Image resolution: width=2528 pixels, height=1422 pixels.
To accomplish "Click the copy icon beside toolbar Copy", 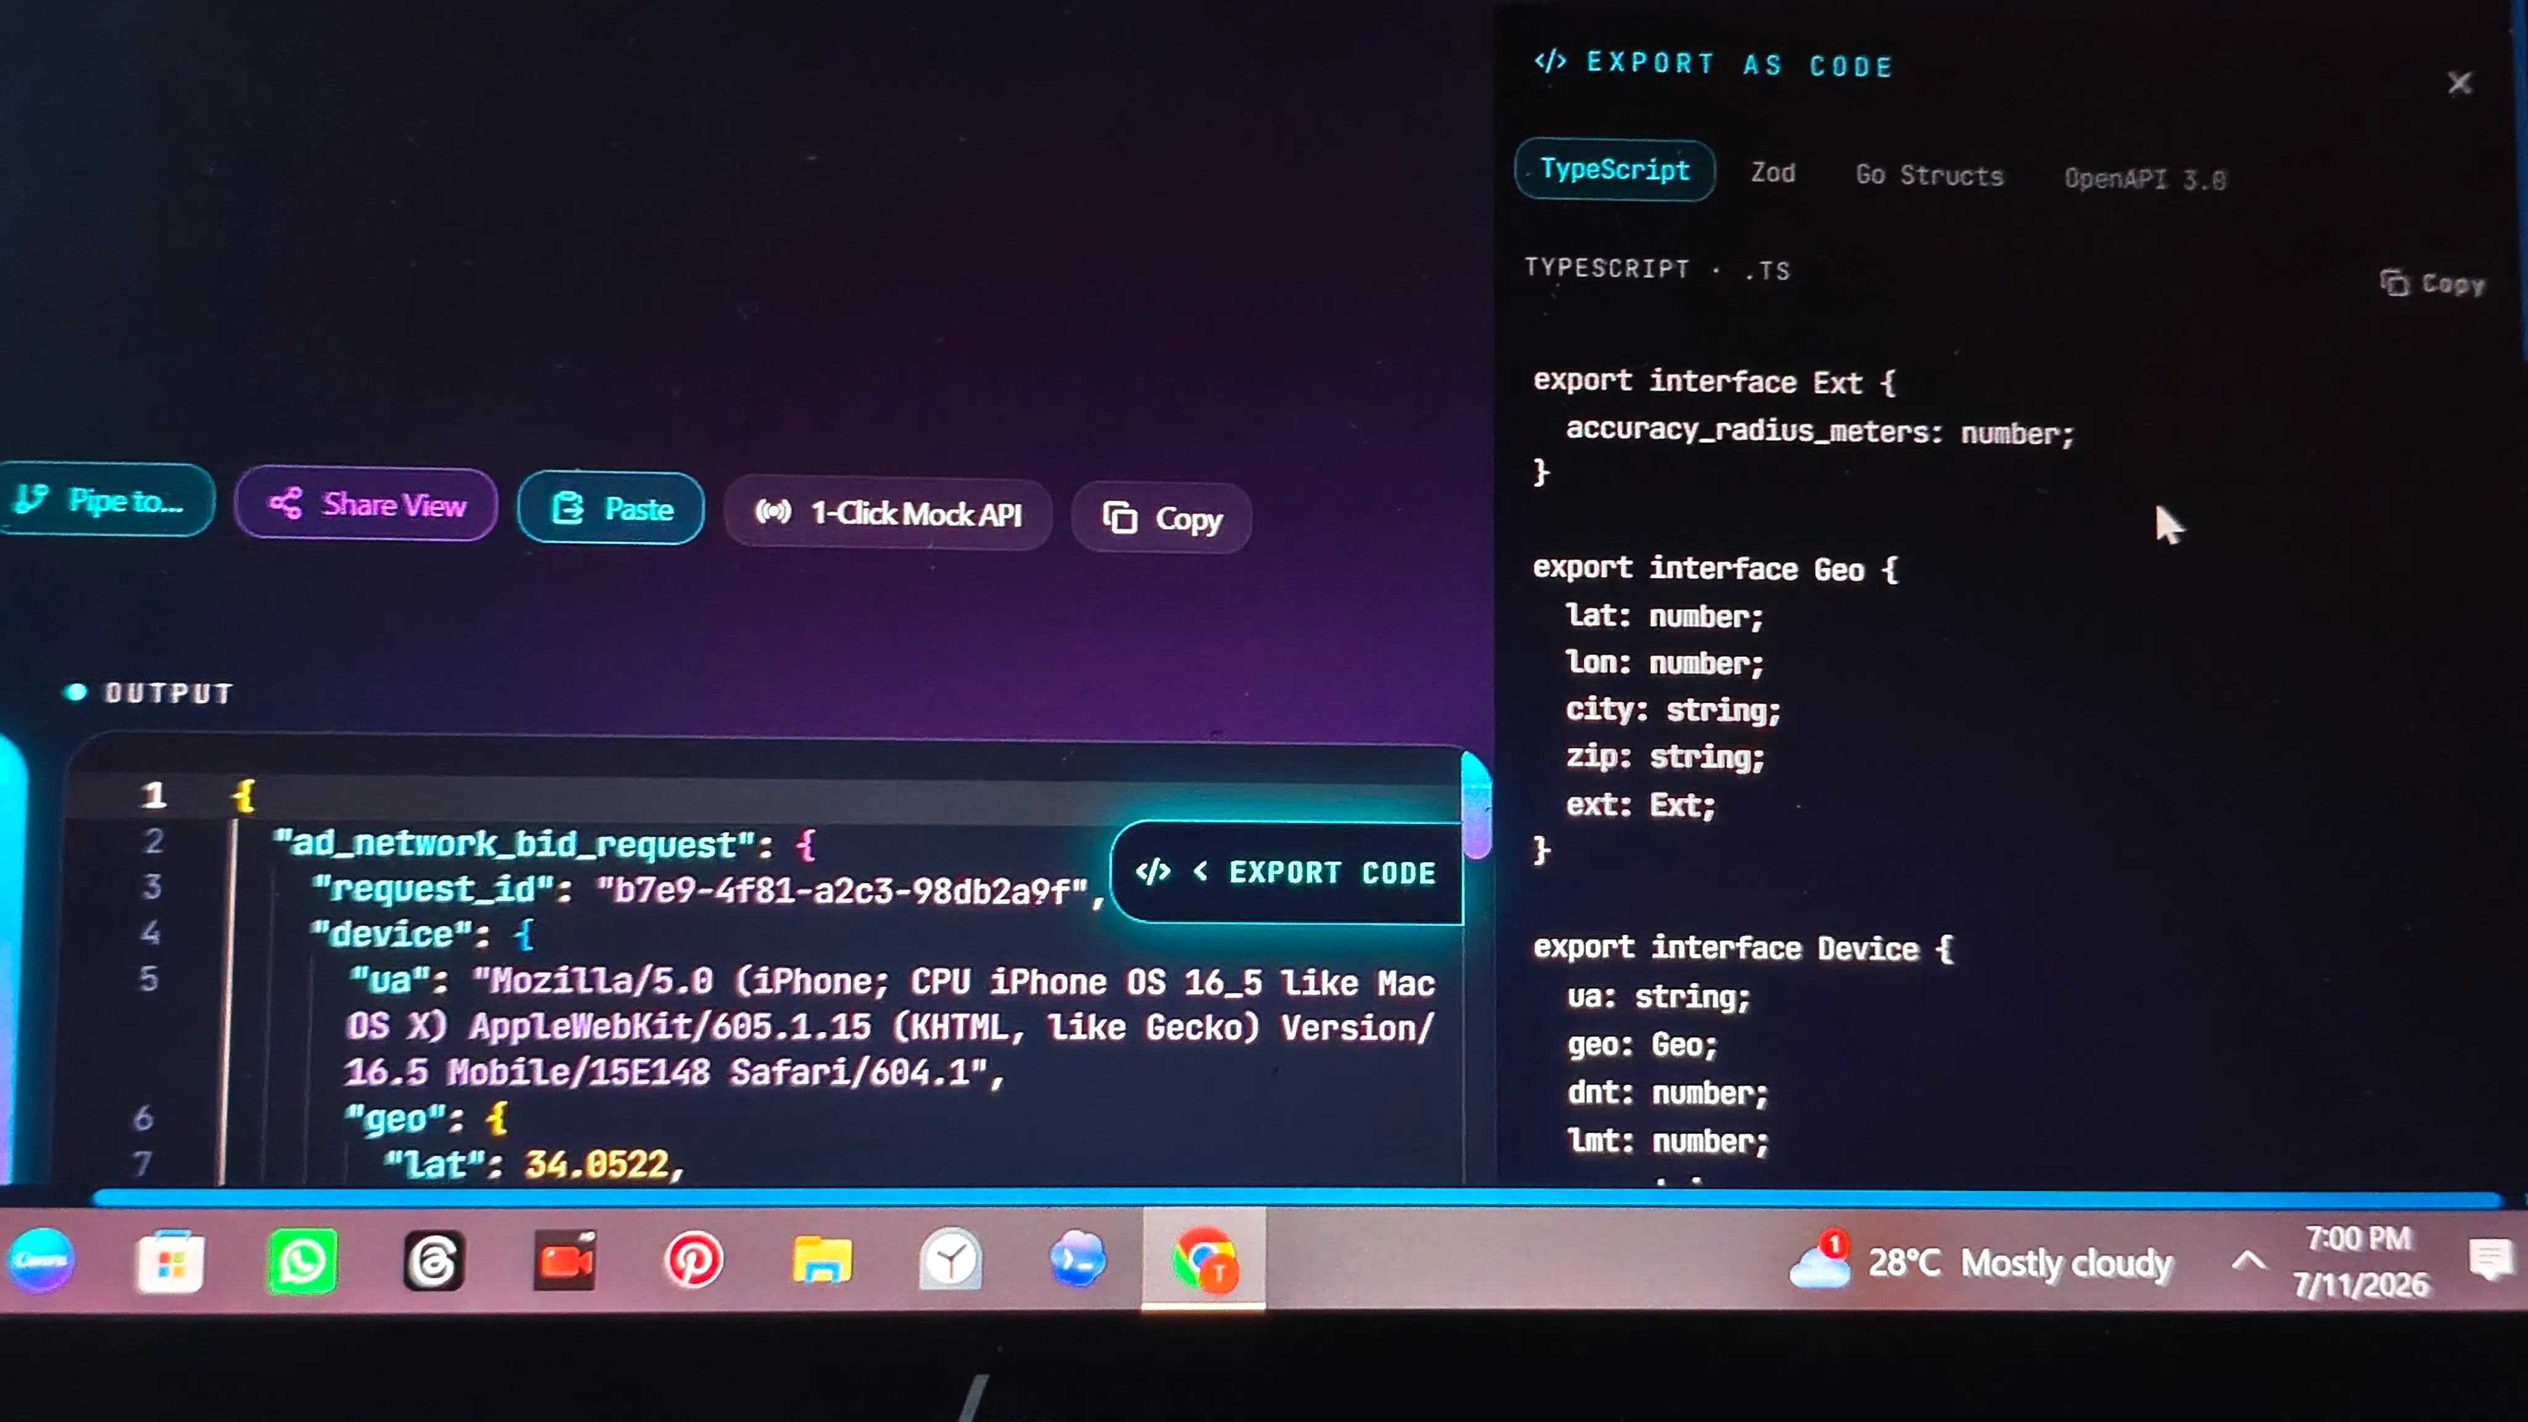I will tap(1120, 517).
